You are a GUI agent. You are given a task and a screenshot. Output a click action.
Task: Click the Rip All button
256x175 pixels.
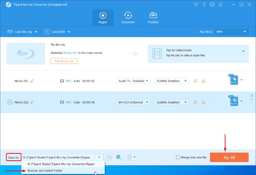(x=229, y=157)
